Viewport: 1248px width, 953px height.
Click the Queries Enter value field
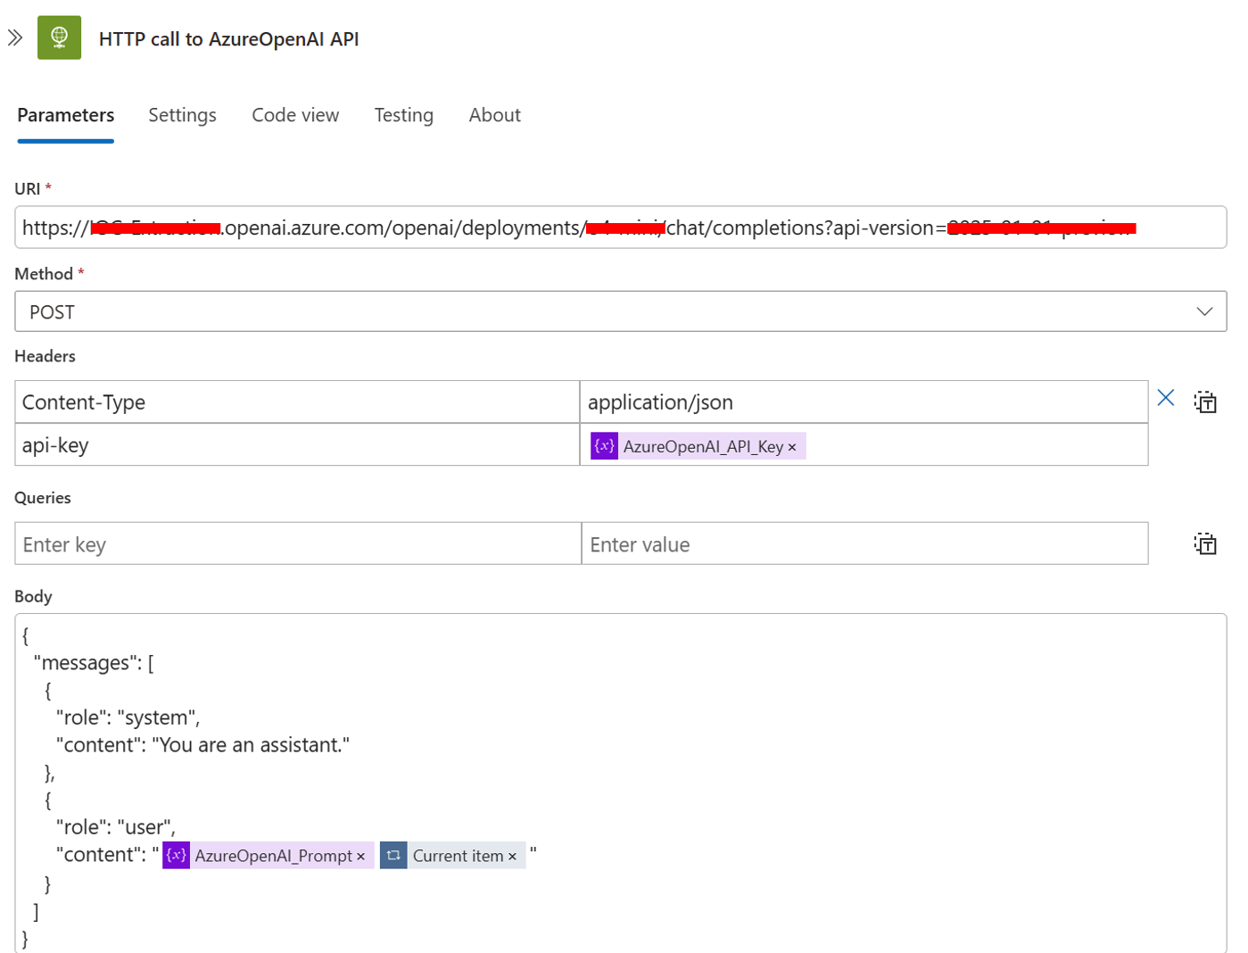864,543
